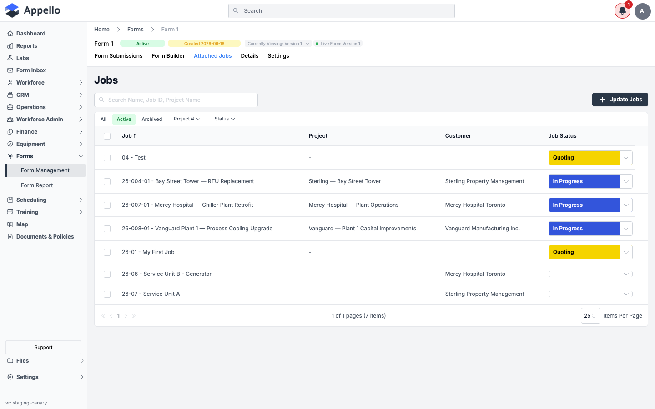Open the Details tab
Screen dimensions: 655x409
pyautogui.click(x=250, y=56)
